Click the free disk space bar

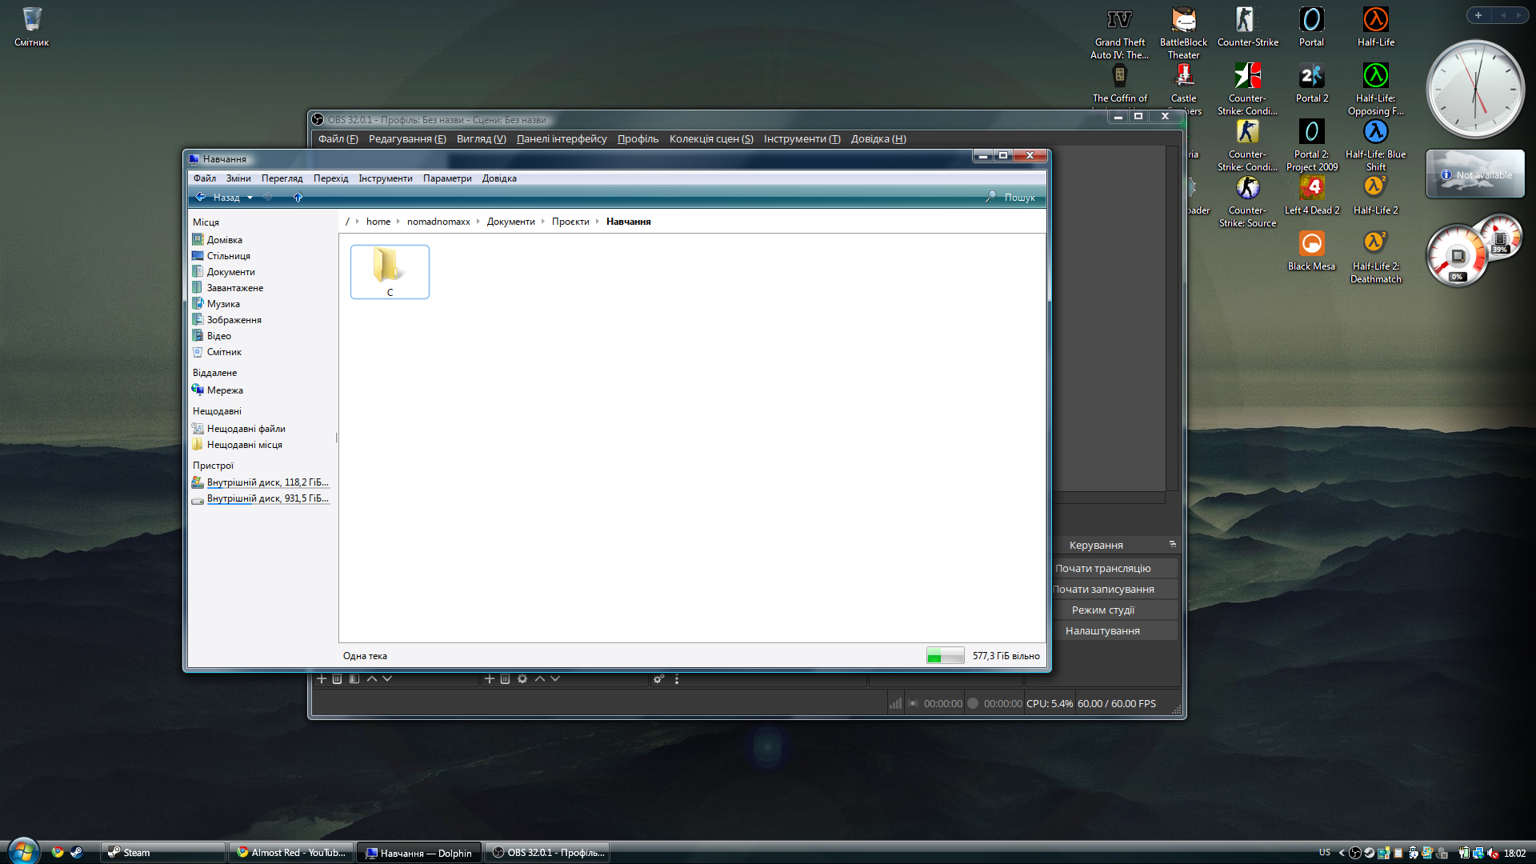(x=945, y=656)
